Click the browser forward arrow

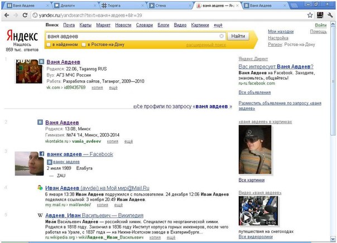click(x=16, y=15)
